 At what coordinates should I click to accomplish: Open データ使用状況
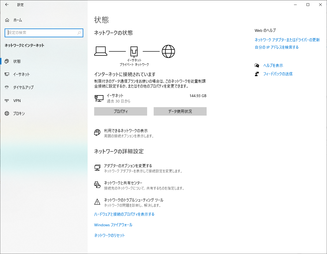(180, 111)
